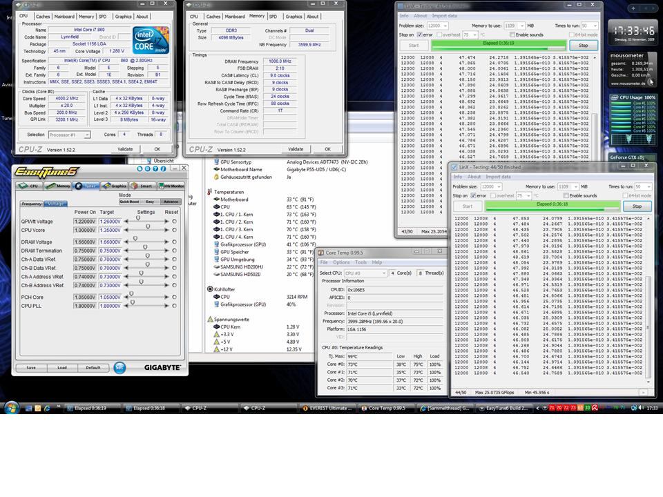The image size is (663, 497).
Task: Select Quick Boost mode in EasyTune6
Action: tap(129, 202)
